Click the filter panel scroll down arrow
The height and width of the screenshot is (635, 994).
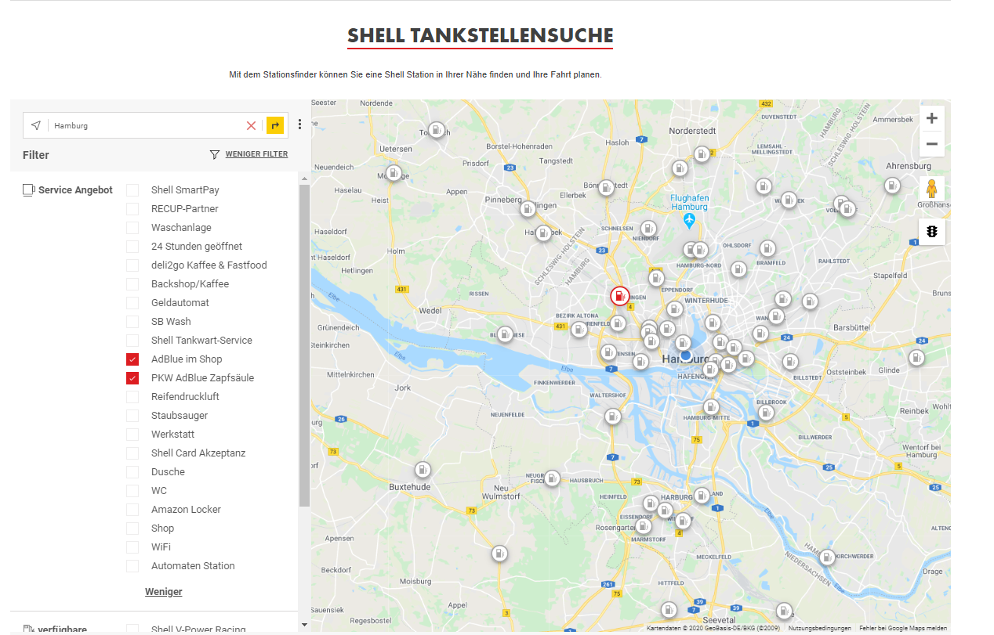point(304,625)
